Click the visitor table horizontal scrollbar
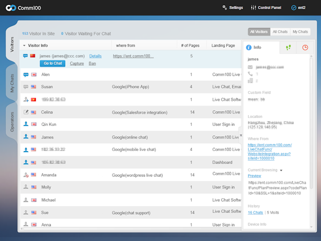 coord(131,229)
